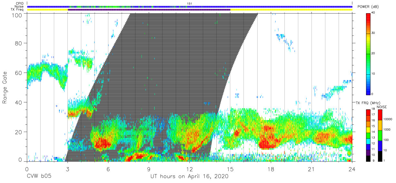
Task: Click the CVW b05 radar beam label
Action: [39, 177]
